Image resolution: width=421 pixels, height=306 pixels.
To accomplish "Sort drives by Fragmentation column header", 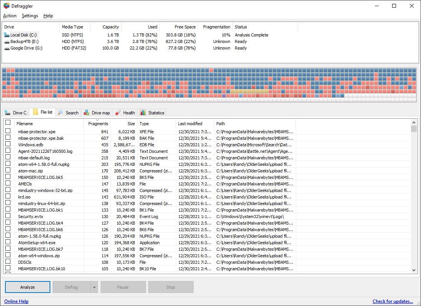I will point(215,27).
